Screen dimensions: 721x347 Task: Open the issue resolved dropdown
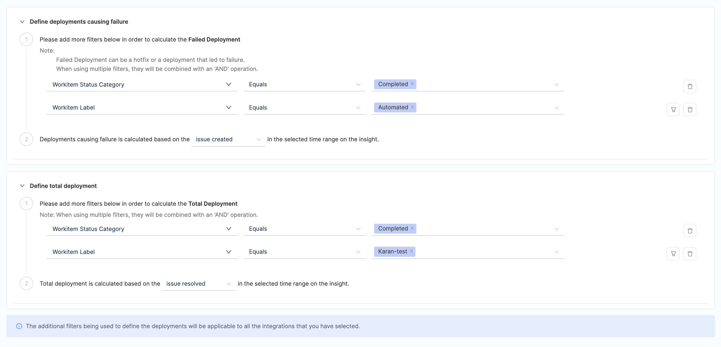199,284
